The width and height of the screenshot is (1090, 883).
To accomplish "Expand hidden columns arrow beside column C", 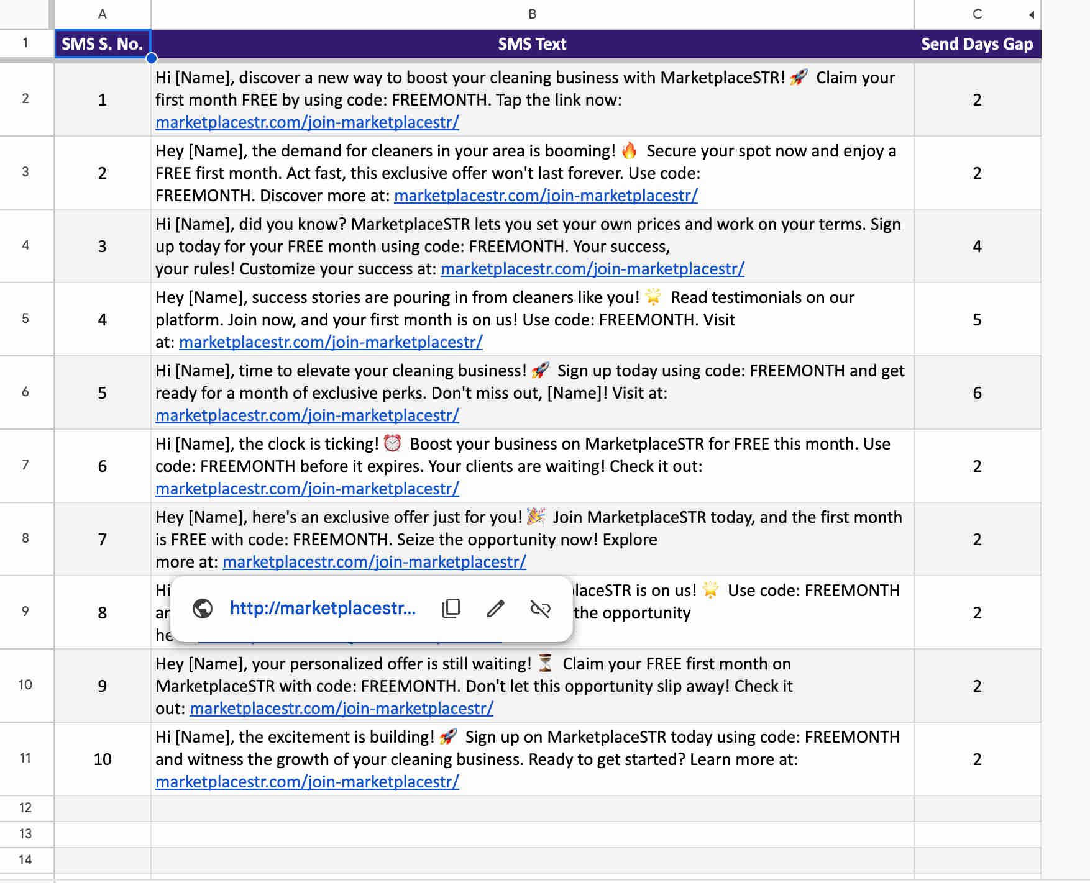I will click(x=1032, y=14).
